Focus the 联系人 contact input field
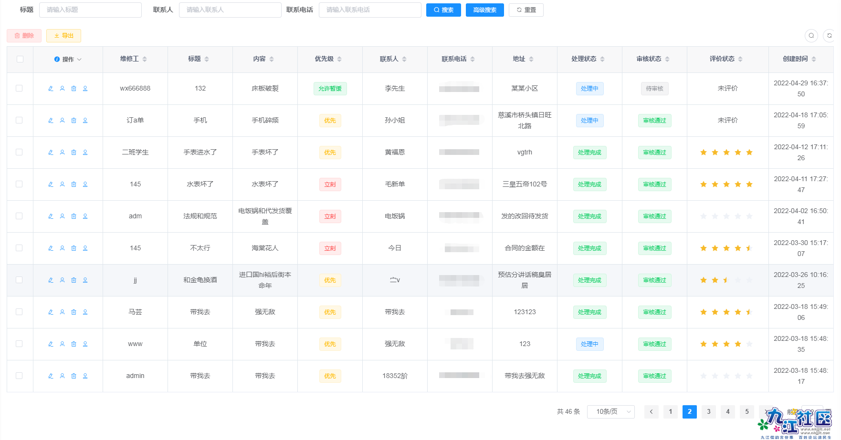This screenshot has width=841, height=440. tap(230, 10)
